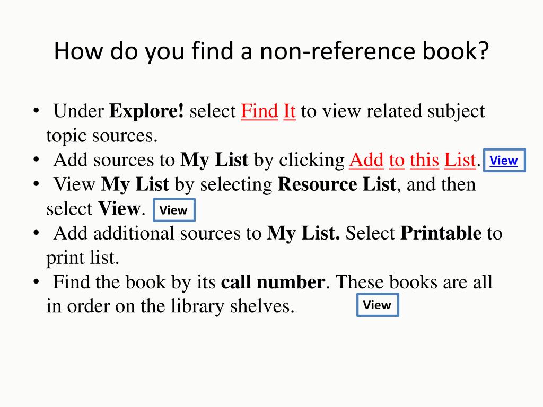543x407 pixels.
Task: Click the 'topic sources.' text line
Action: click(x=102, y=136)
